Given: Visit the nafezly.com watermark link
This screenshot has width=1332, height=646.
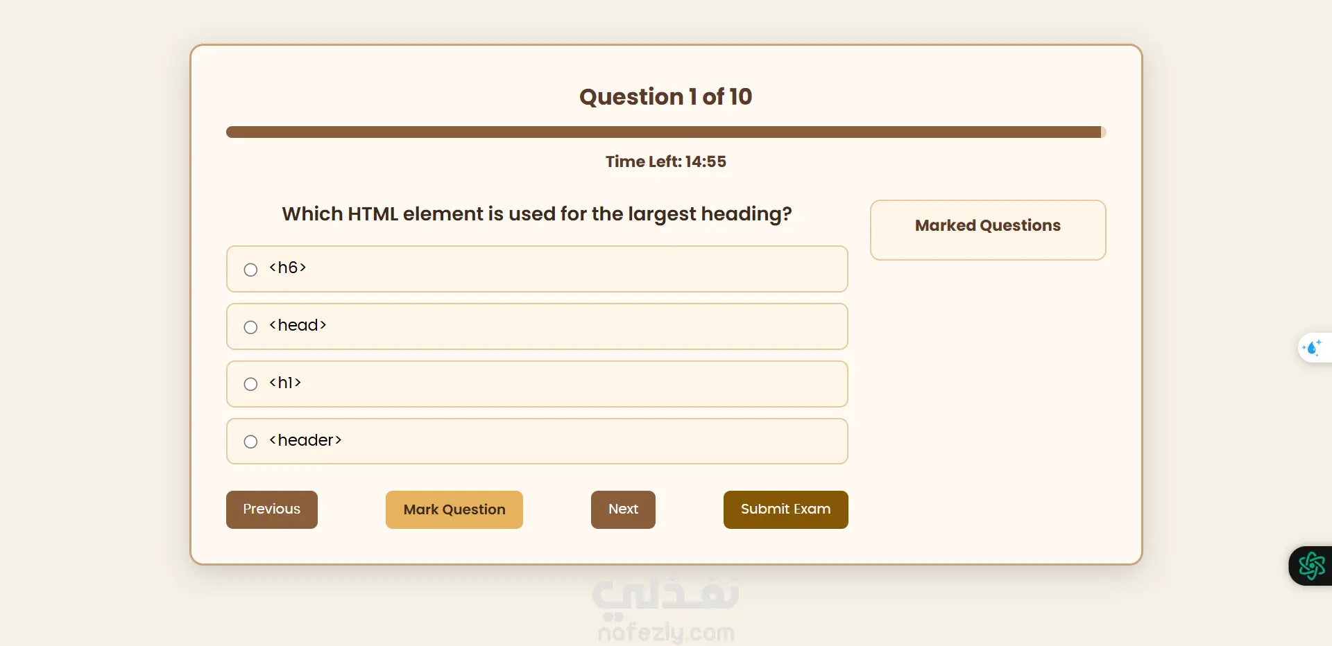Looking at the screenshot, I should 666,631.
